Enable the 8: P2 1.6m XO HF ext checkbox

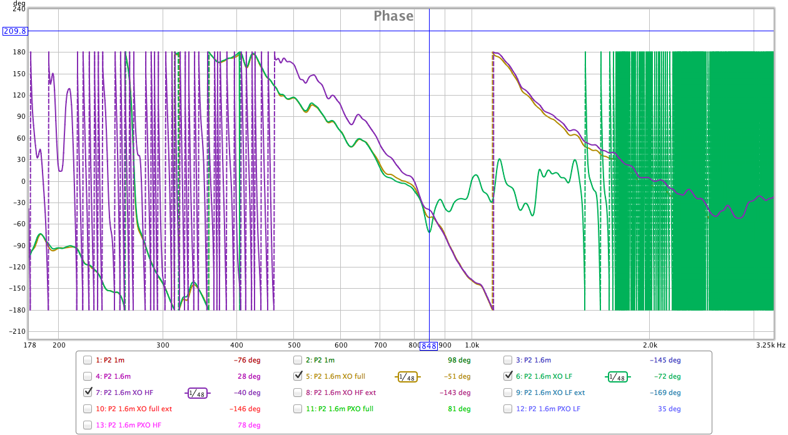(x=298, y=392)
